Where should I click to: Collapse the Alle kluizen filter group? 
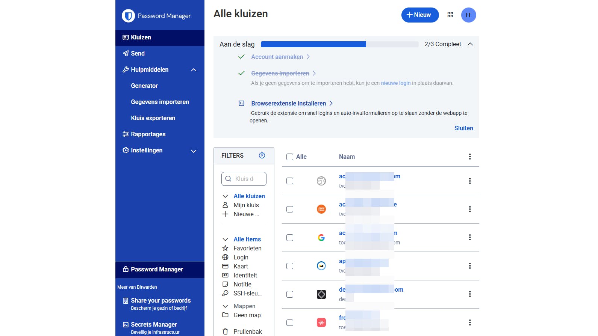(x=225, y=196)
